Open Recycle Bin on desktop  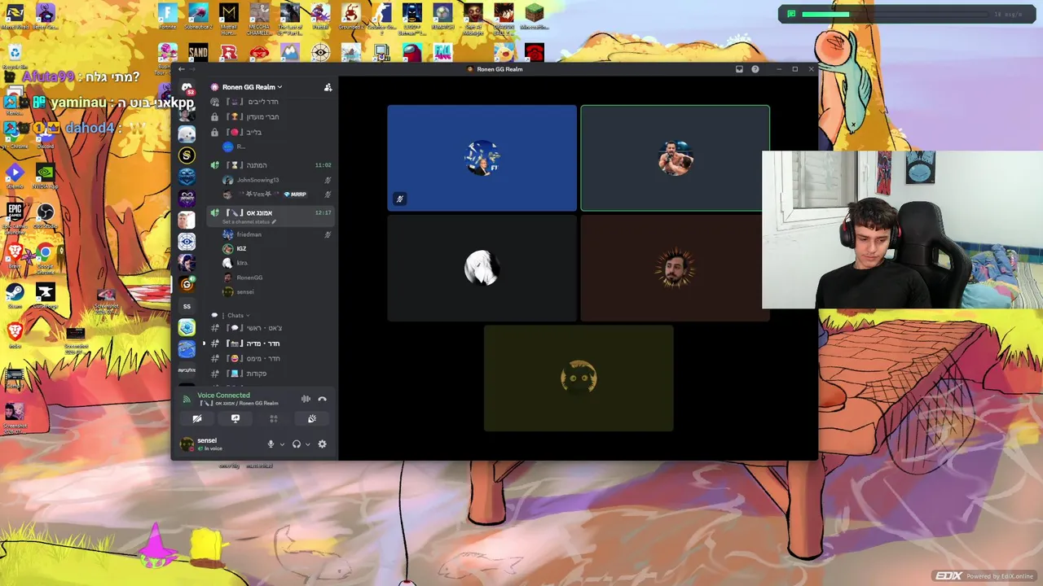[x=15, y=57]
